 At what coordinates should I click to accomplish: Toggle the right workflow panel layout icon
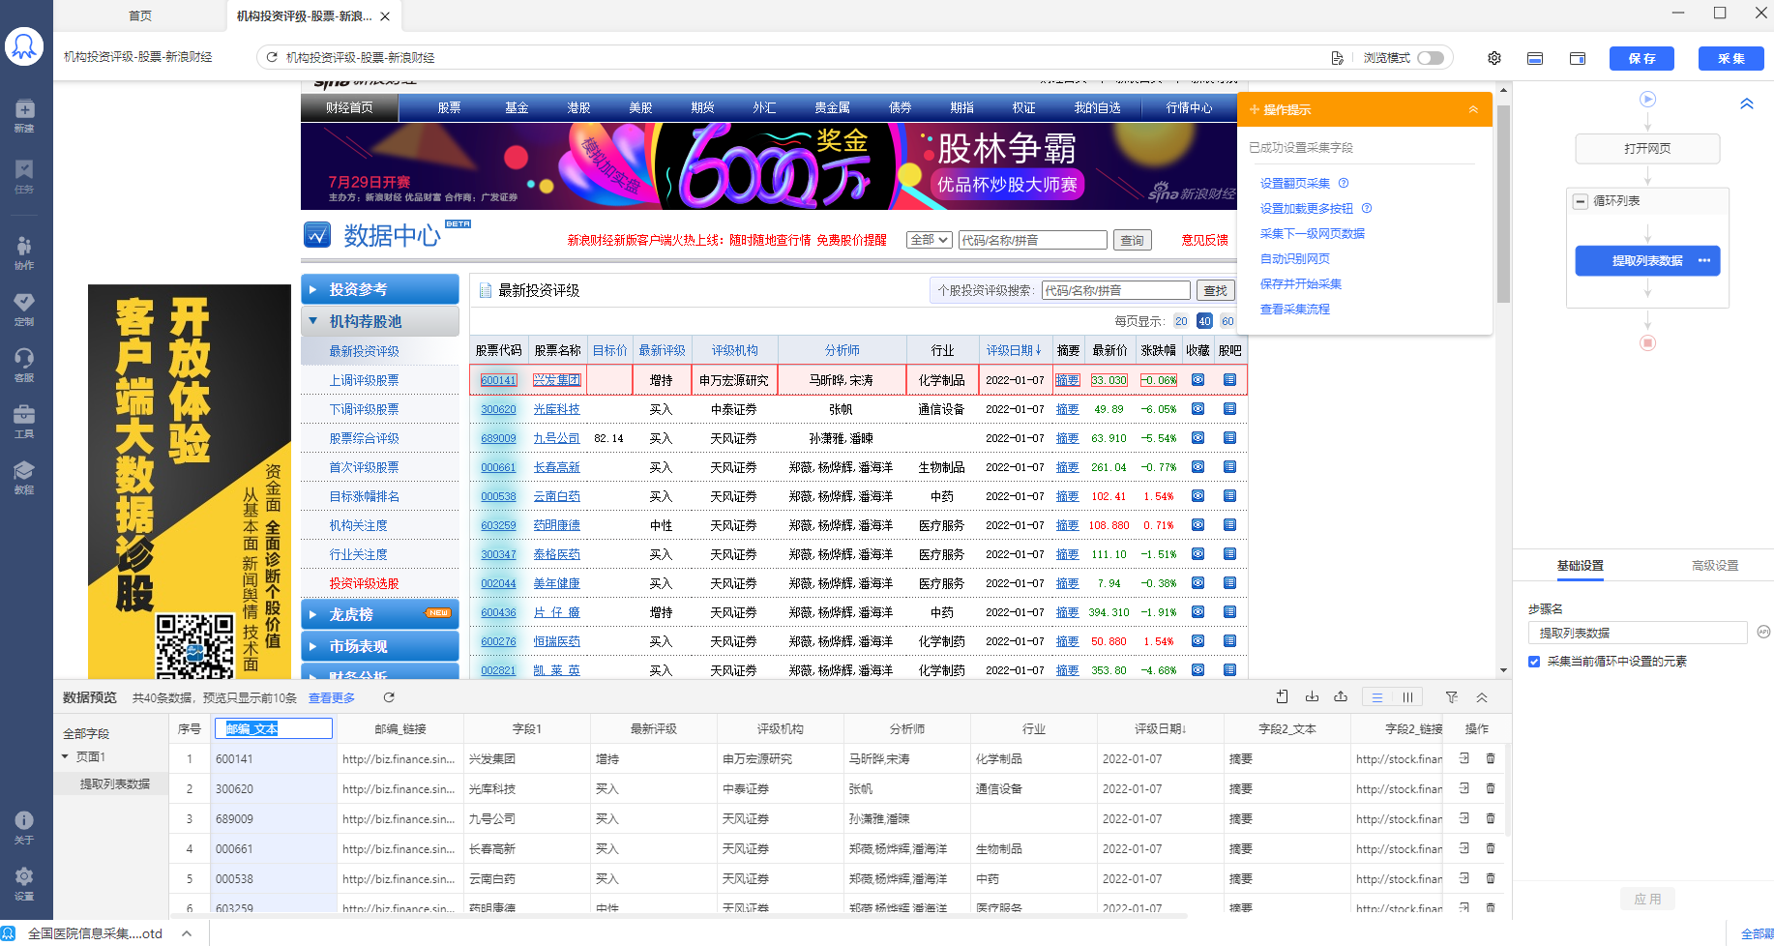[x=1578, y=58]
